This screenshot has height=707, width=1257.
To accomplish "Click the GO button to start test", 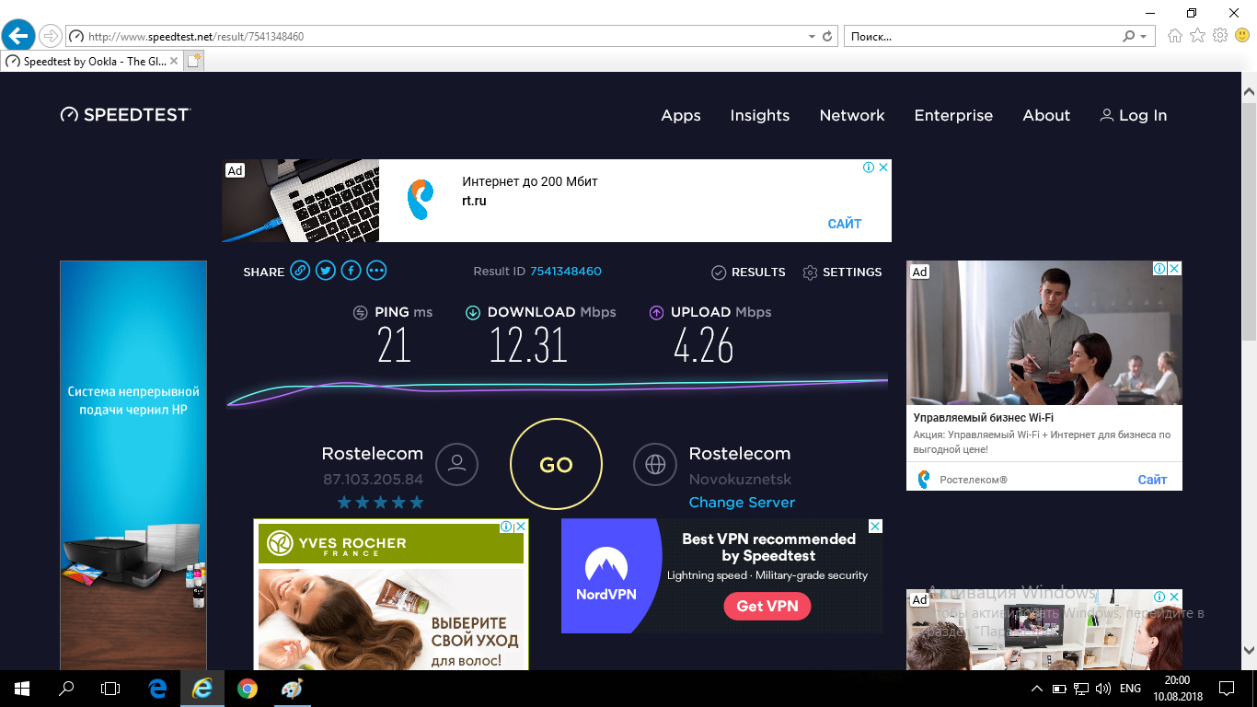I will pos(556,465).
